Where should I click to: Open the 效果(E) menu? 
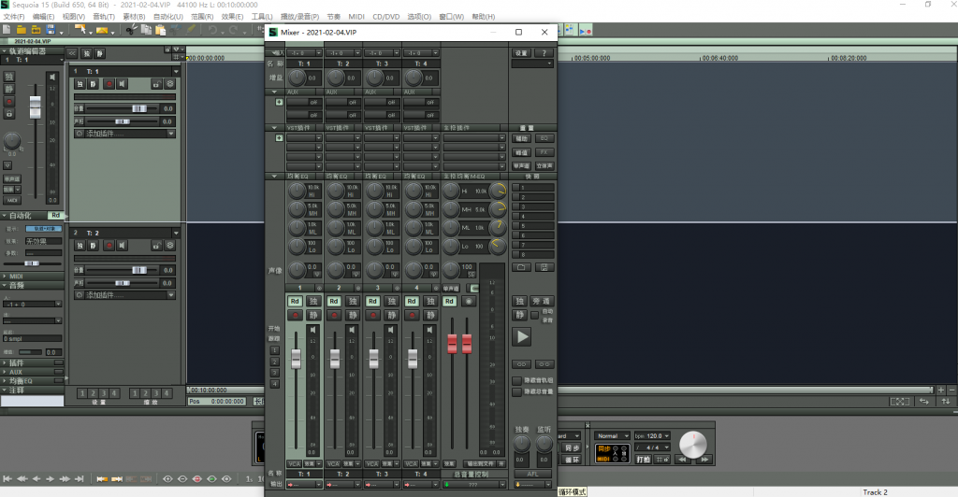pyautogui.click(x=232, y=17)
